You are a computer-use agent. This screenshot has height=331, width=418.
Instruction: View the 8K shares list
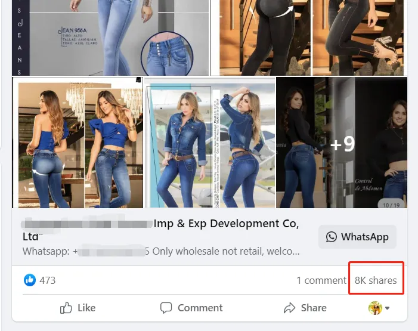pos(376,280)
